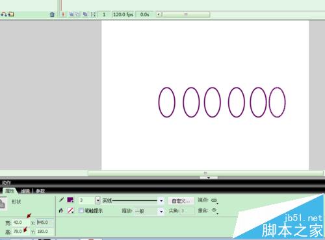Click the stroke height field showing 3

coord(86,200)
